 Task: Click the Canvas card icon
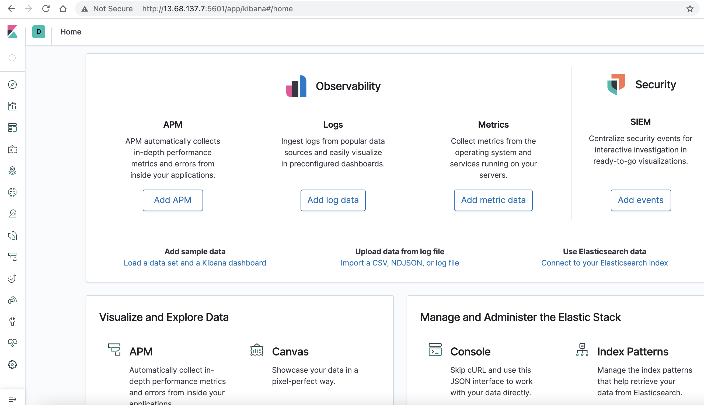(x=257, y=350)
